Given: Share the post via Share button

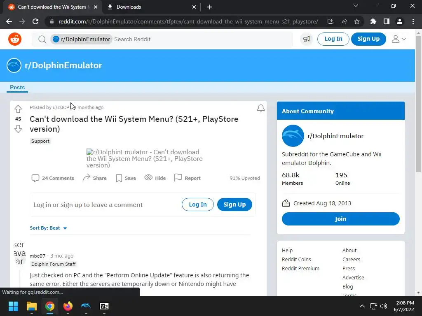Looking at the screenshot, I should point(94,178).
